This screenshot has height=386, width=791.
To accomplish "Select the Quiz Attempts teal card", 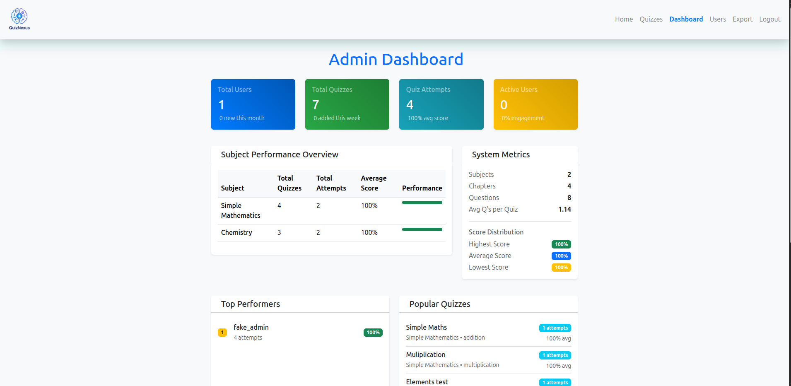I will coord(441,104).
